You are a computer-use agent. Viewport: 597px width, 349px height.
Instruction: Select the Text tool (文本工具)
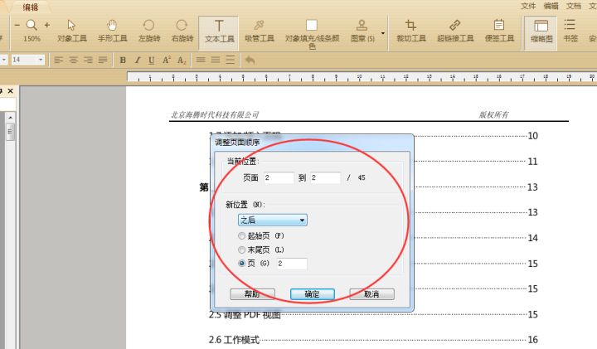pos(219,32)
